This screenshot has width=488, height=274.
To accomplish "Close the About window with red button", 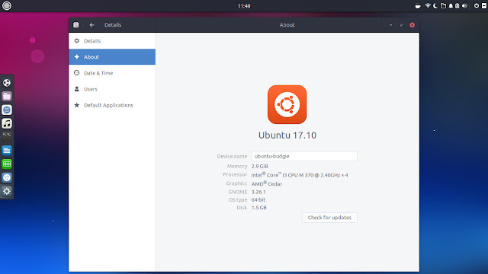I will pyautogui.click(x=412, y=25).
